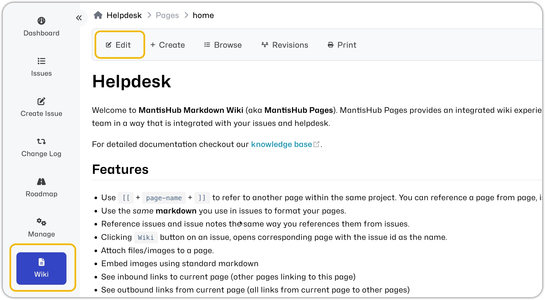Click the page-name code snippet
This screenshot has height=300, width=545.
point(164,198)
